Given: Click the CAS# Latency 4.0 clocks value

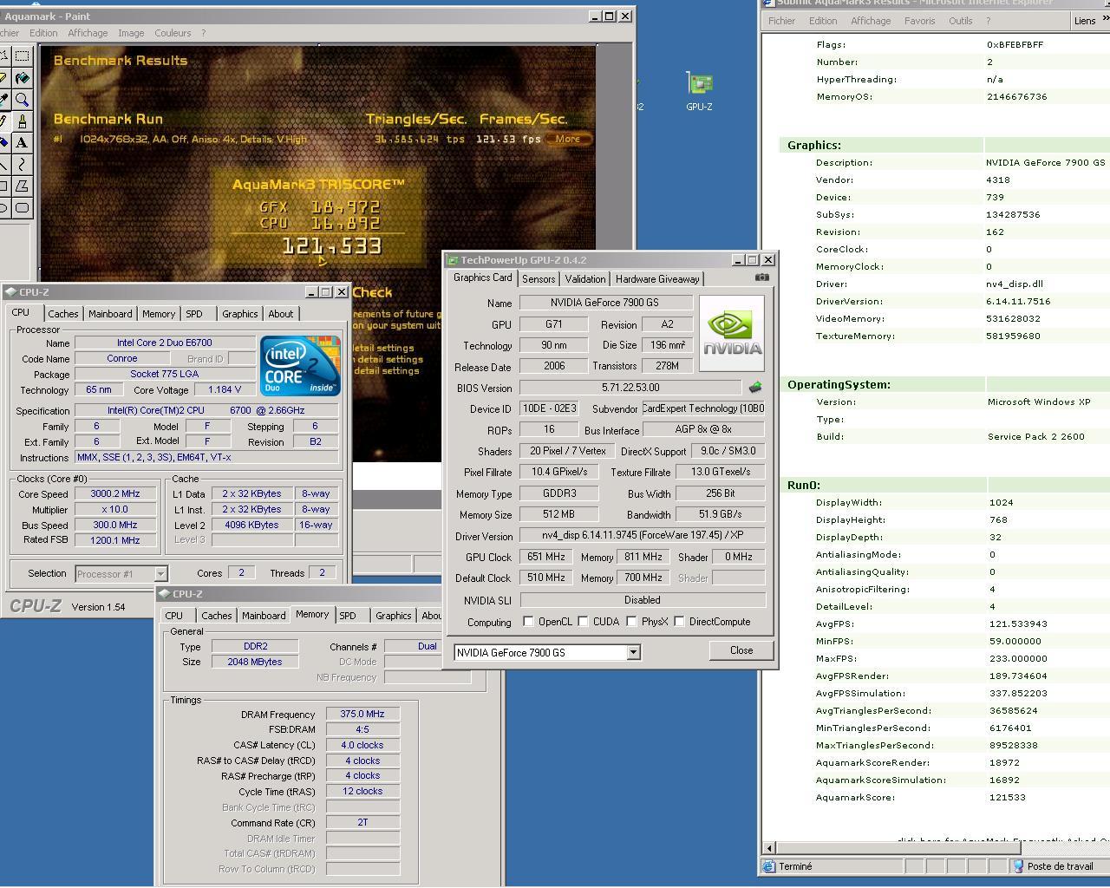Looking at the screenshot, I should pos(362,745).
